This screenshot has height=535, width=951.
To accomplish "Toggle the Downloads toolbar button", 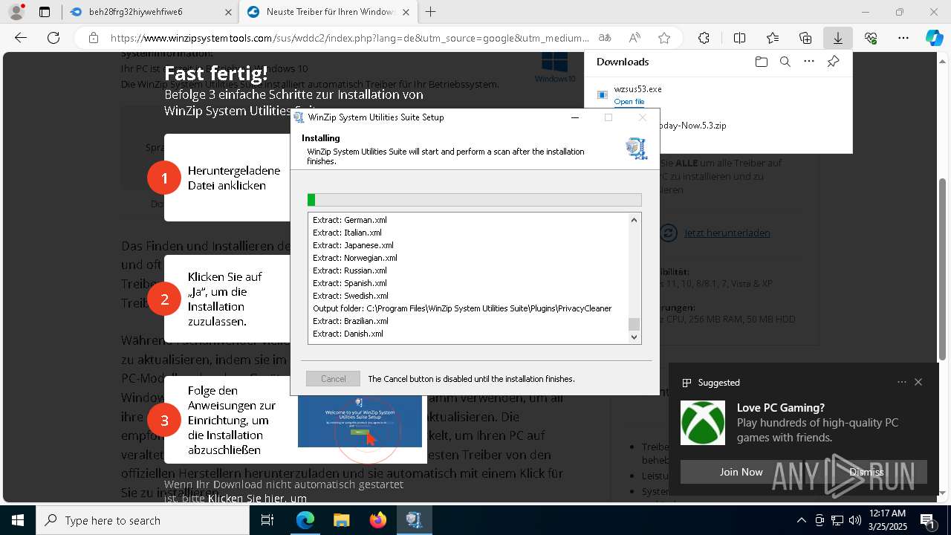I will pos(837,38).
